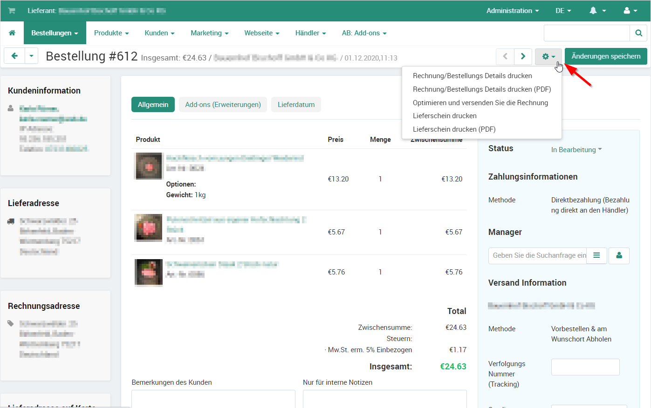
Task: Open the AB: Add-ons menu
Action: pyautogui.click(x=364, y=33)
